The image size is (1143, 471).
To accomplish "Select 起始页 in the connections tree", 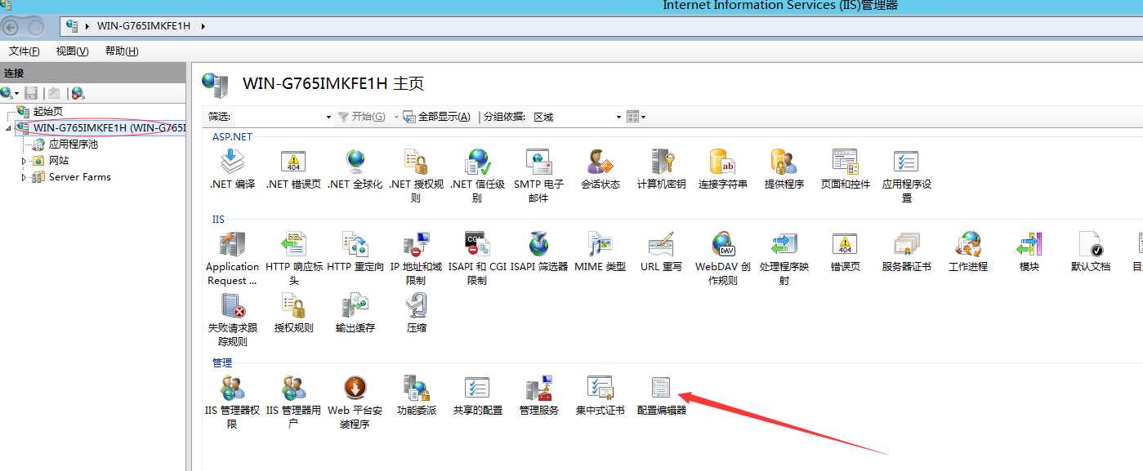I will click(47, 112).
